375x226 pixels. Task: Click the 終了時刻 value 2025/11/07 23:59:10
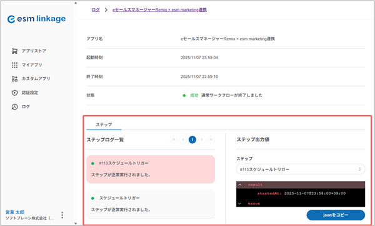point(199,77)
